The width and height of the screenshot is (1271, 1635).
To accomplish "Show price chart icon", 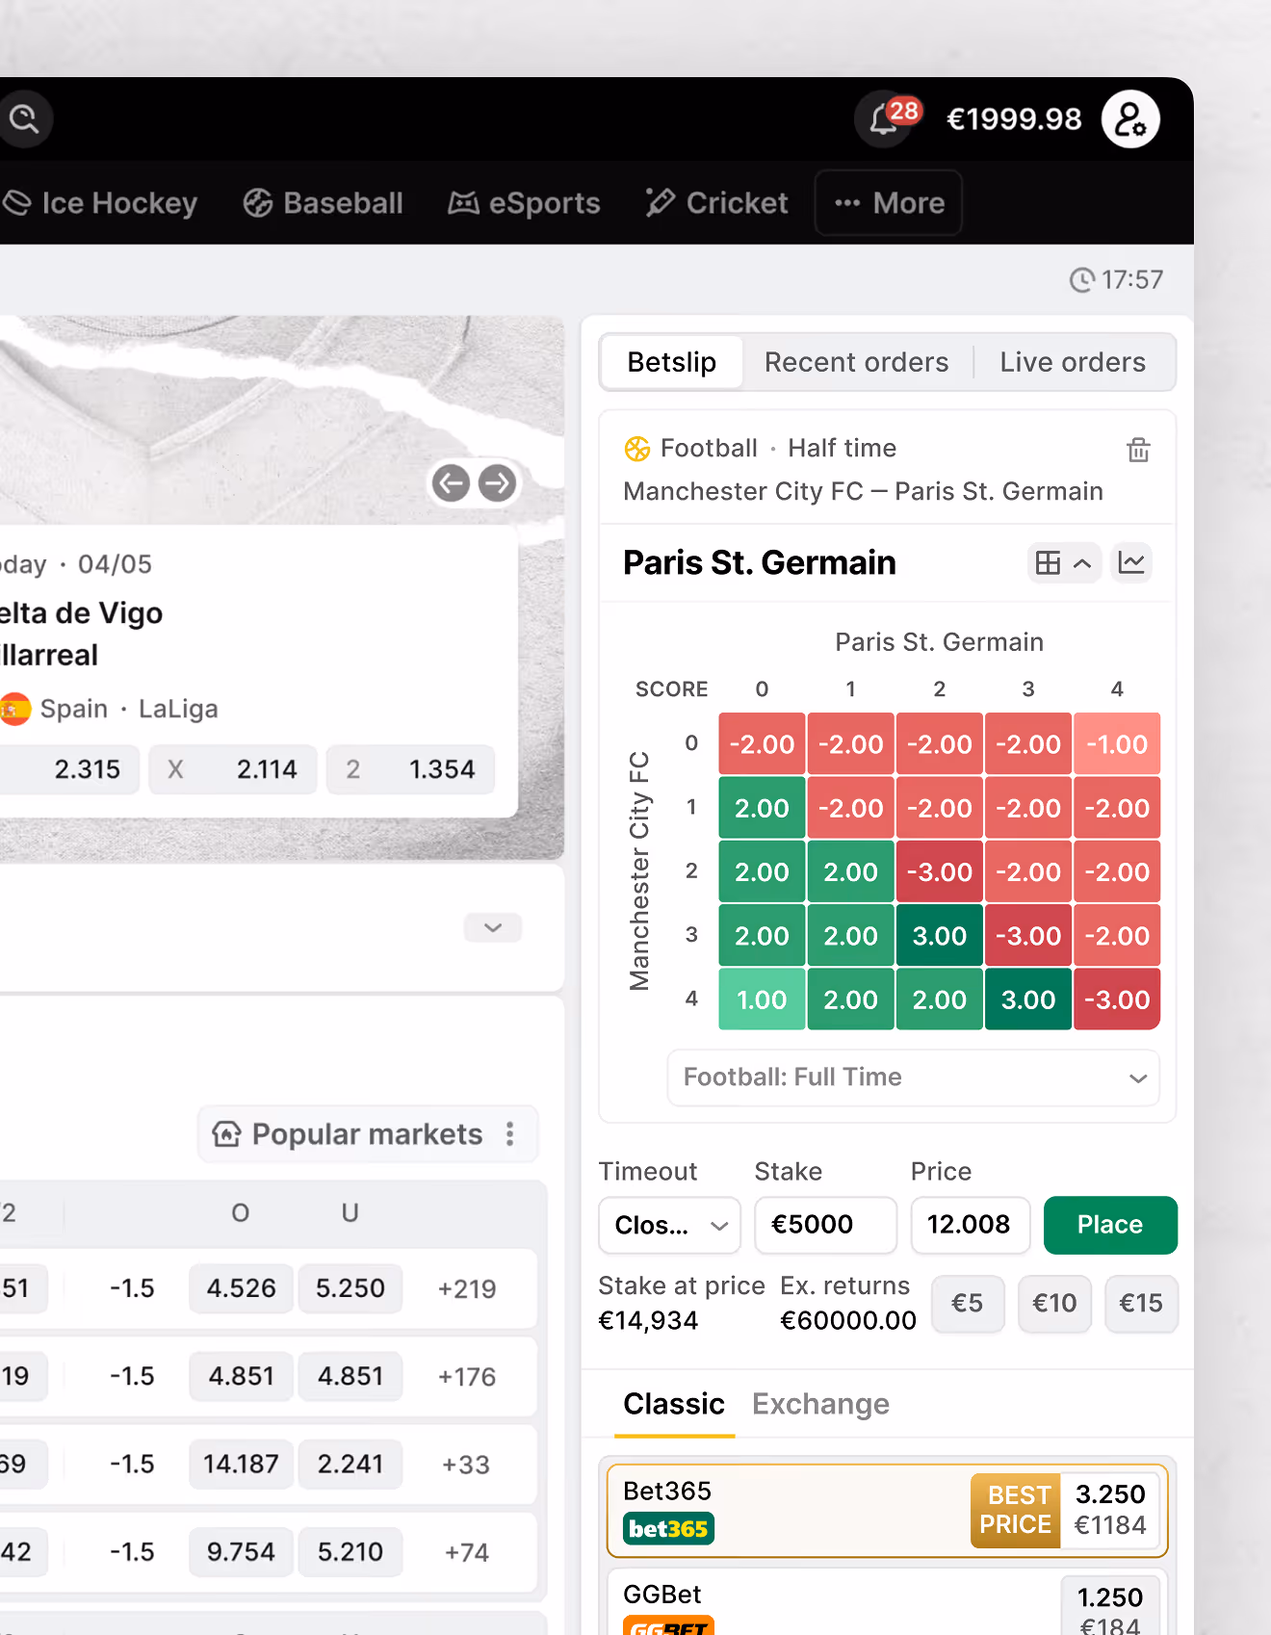I will (1131, 563).
